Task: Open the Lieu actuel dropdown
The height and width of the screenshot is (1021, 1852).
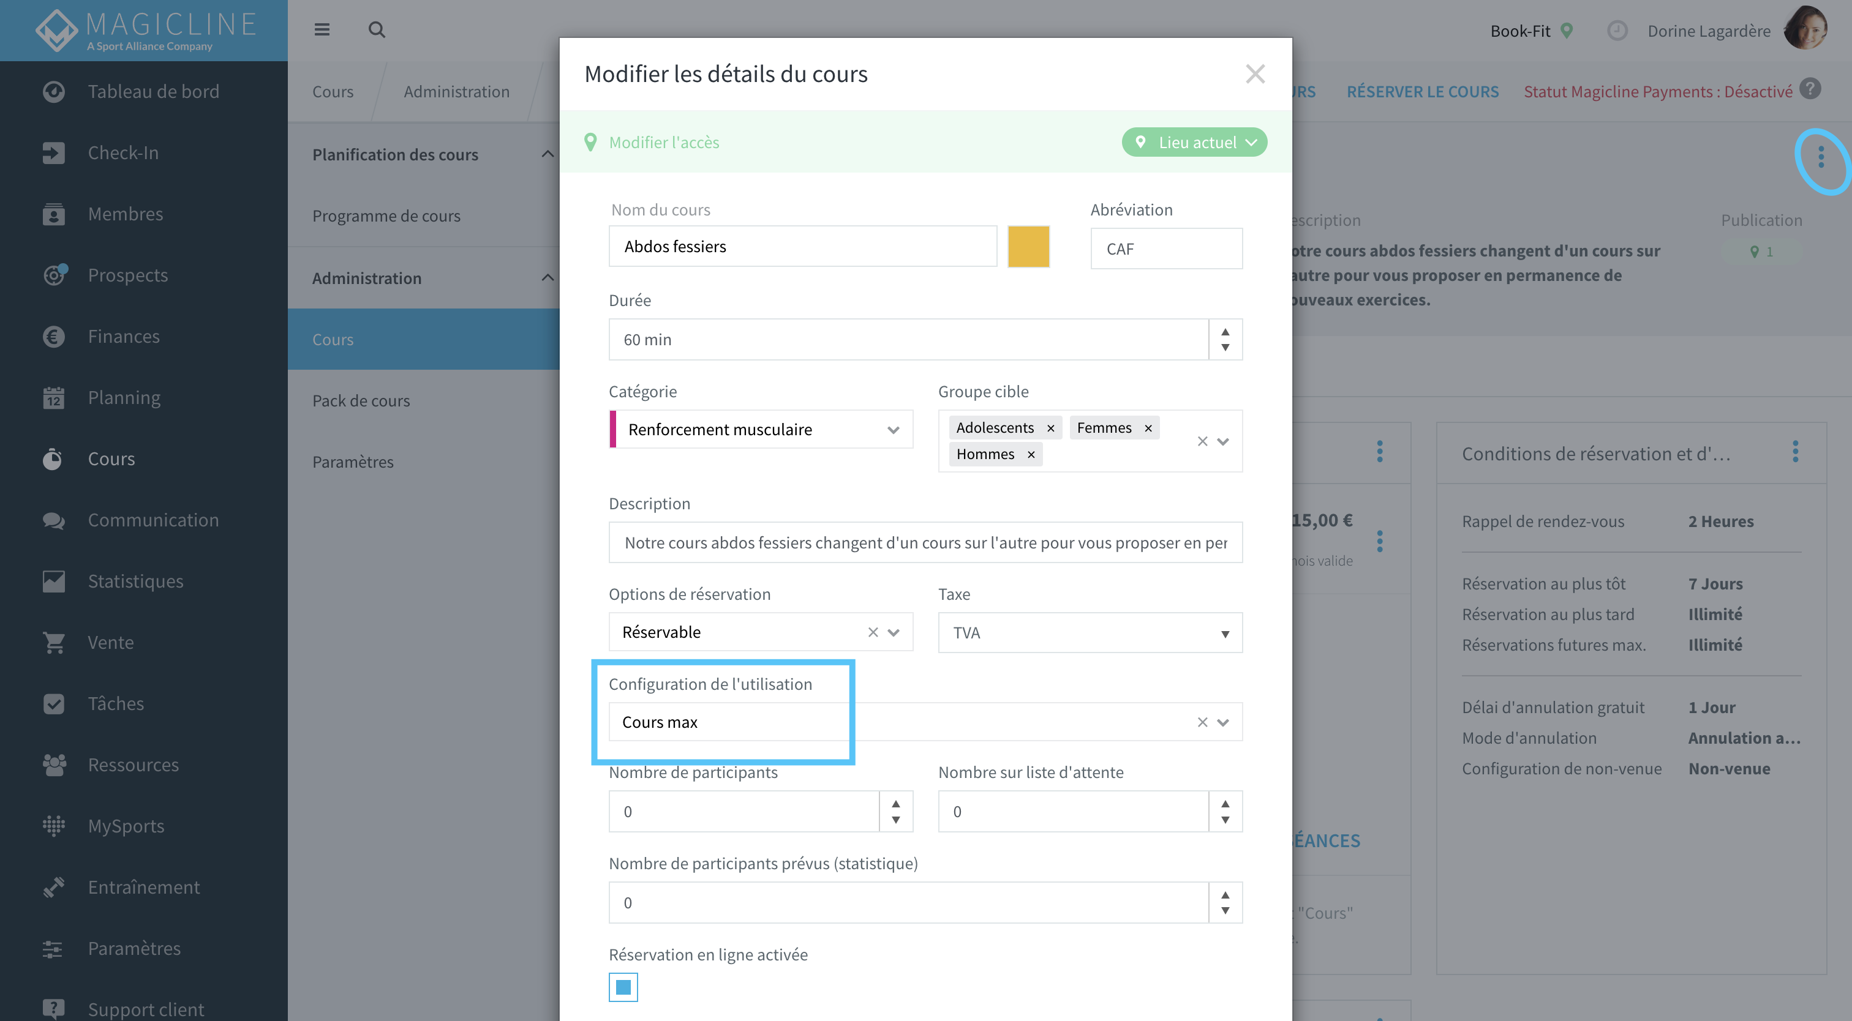Action: click(x=1194, y=142)
